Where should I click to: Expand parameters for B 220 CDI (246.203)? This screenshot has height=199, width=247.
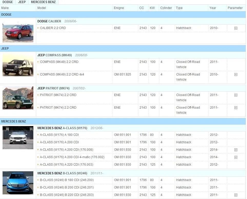[236, 195]
